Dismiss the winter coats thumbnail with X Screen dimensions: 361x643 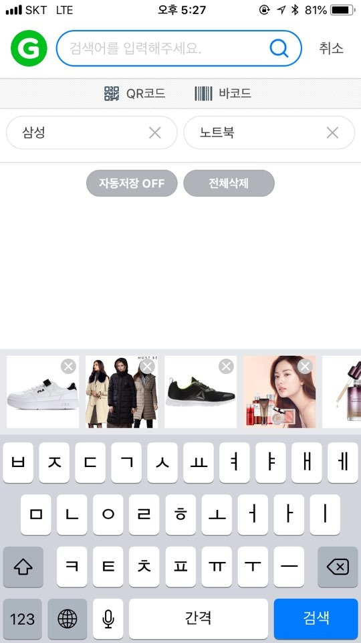pos(147,366)
